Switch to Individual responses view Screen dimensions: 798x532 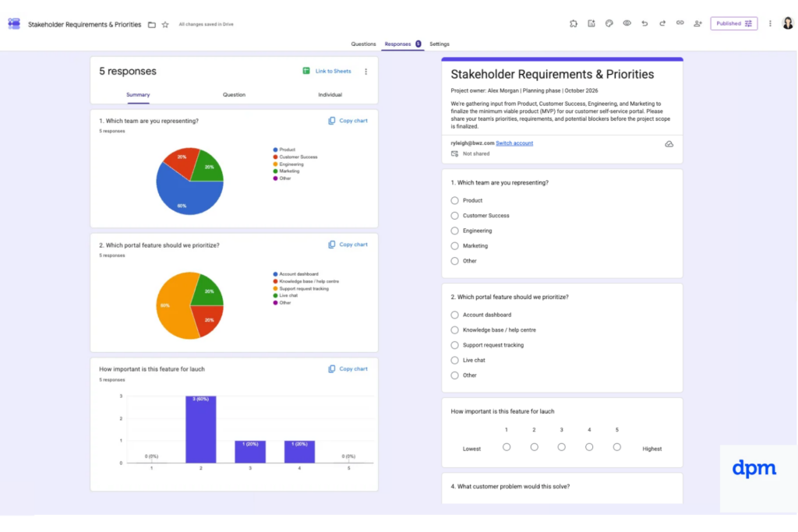(x=330, y=94)
